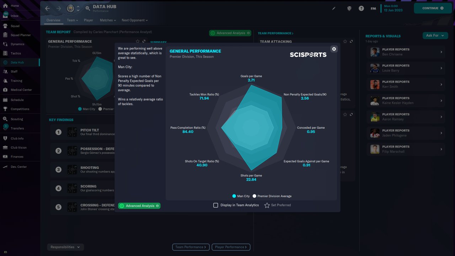Click the Goals per Game value 2.71

click(251, 80)
